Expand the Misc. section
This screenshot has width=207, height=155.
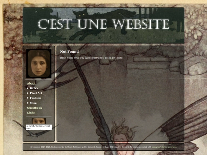[32, 103]
